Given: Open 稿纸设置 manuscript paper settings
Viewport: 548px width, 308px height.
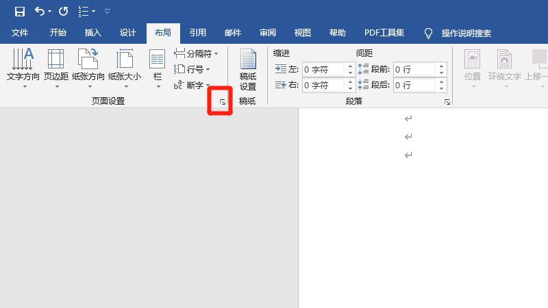Looking at the screenshot, I should click(248, 70).
